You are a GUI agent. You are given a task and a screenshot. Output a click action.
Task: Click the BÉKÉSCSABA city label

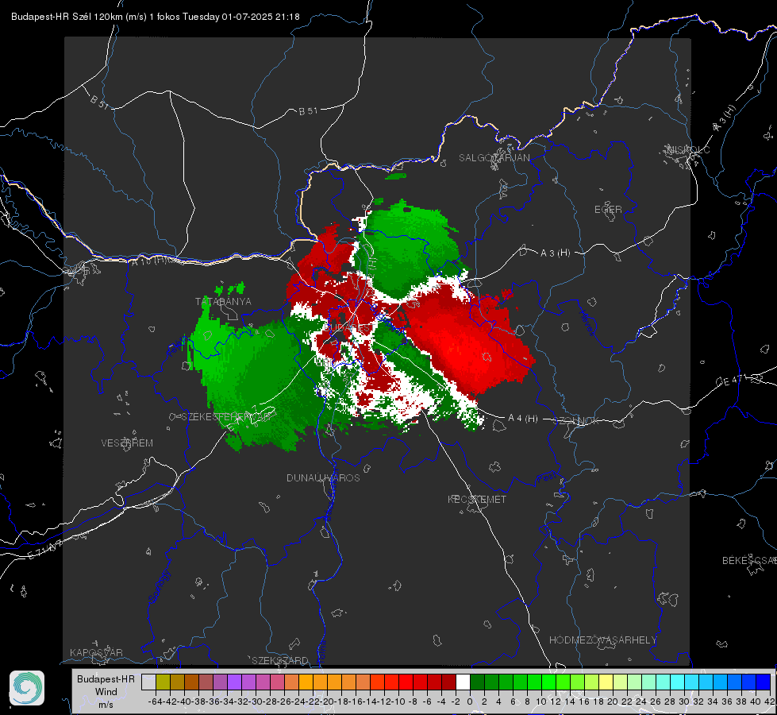coord(749,560)
